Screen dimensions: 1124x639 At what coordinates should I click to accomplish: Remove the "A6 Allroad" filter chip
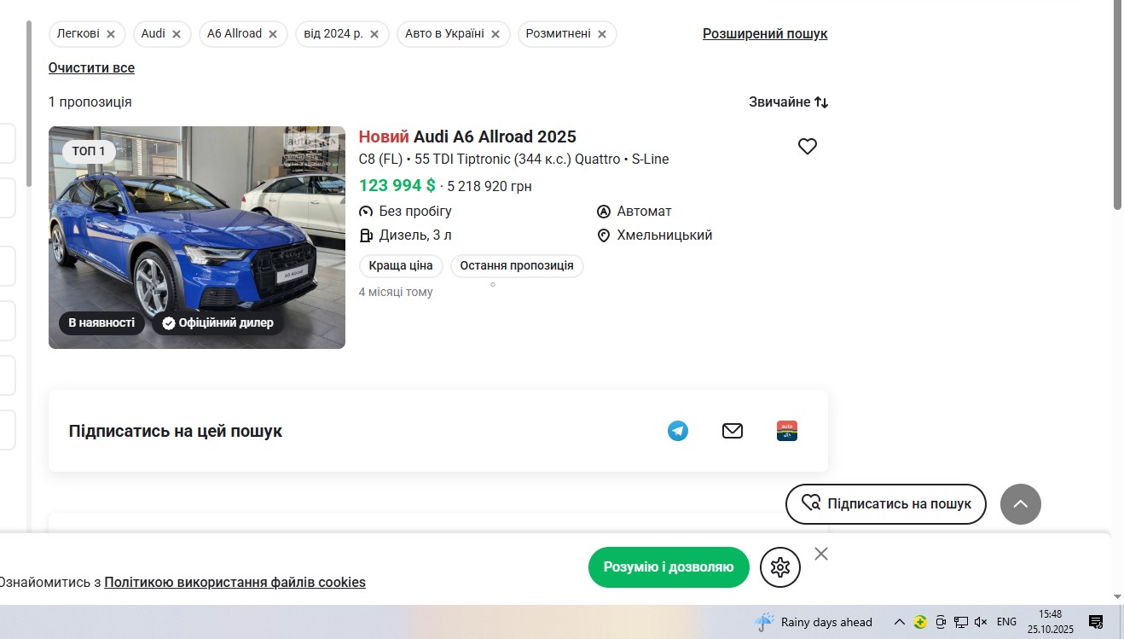(273, 34)
